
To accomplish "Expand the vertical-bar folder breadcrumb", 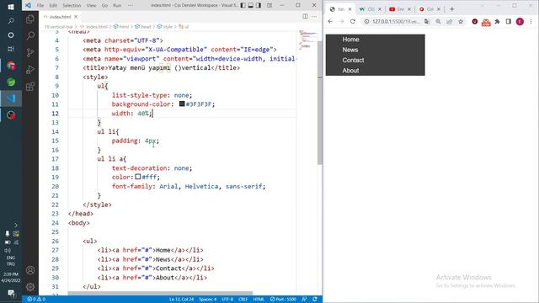I will pyautogui.click(x=58, y=26).
